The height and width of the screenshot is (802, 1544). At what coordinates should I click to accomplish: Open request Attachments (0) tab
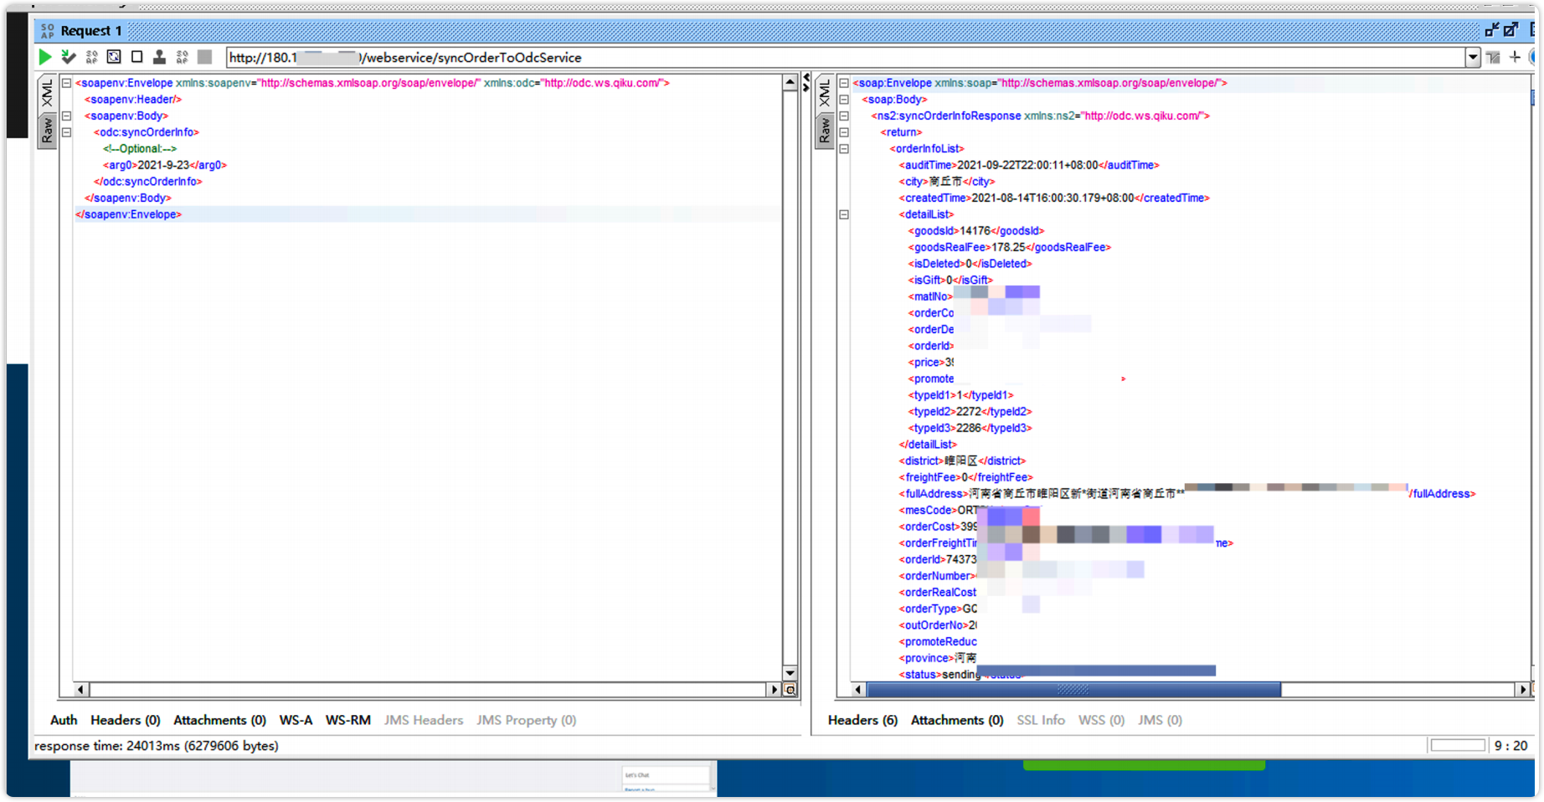click(x=219, y=720)
